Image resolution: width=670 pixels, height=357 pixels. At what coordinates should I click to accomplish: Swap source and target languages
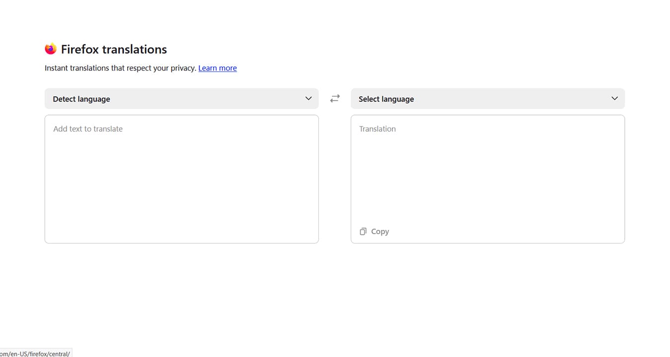coord(335,99)
